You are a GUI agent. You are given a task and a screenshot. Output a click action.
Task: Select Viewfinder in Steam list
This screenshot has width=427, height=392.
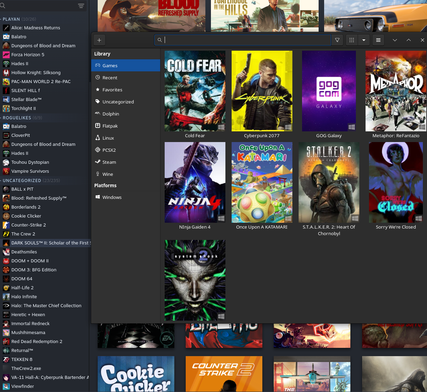pos(22,386)
